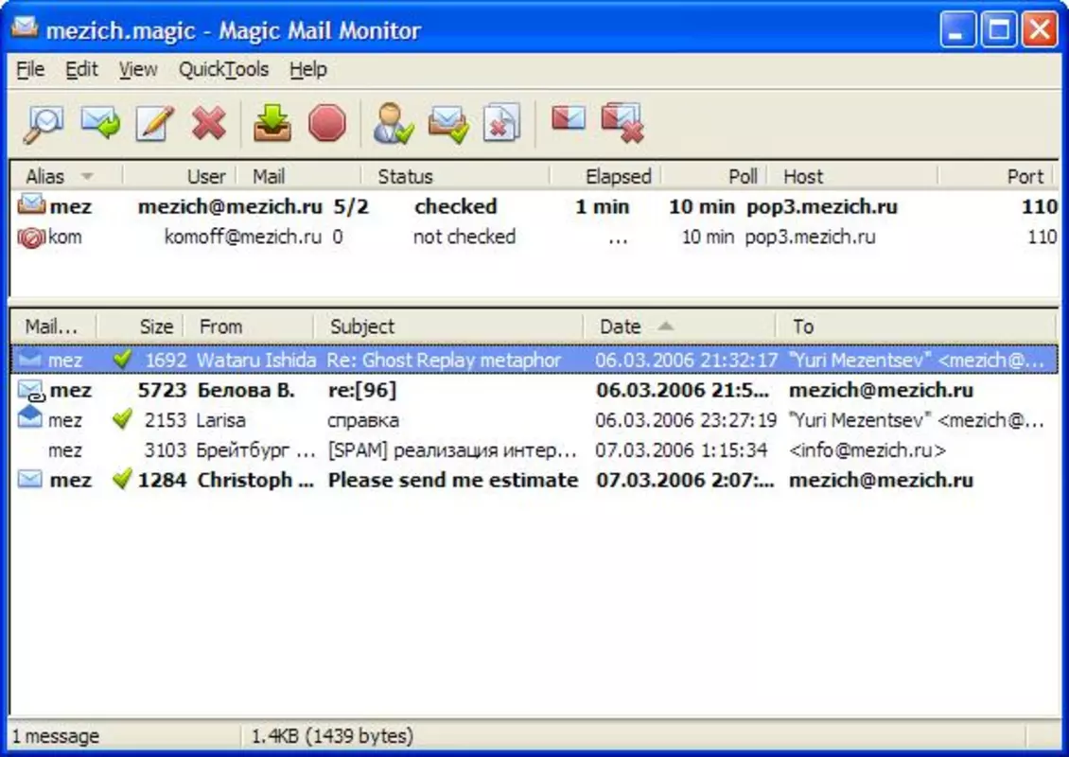Select message 'Re: Ghost Replay metaphor'
Viewport: 1069px width, 757px height.
pyautogui.click(x=534, y=360)
